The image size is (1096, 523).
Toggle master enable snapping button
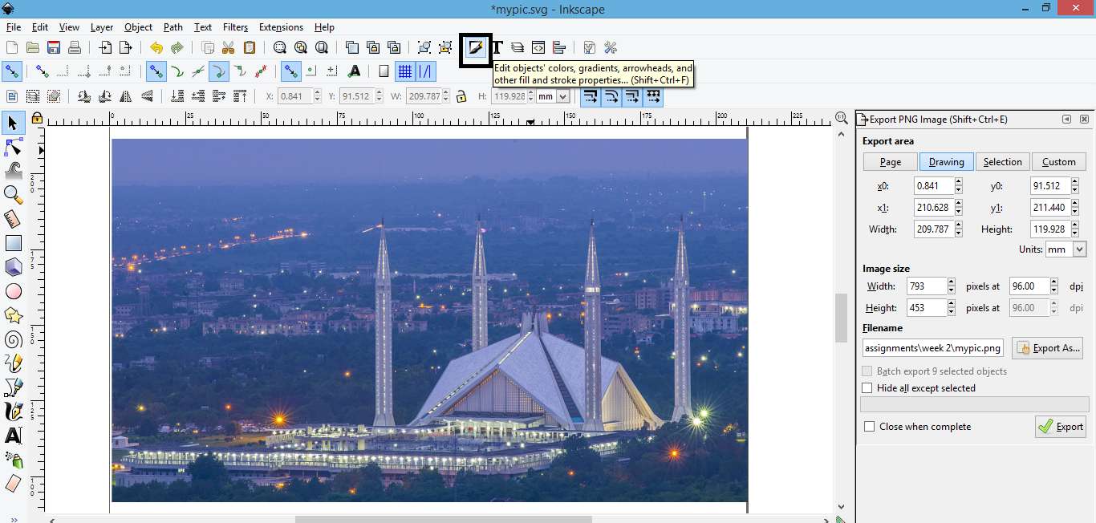pos(12,72)
